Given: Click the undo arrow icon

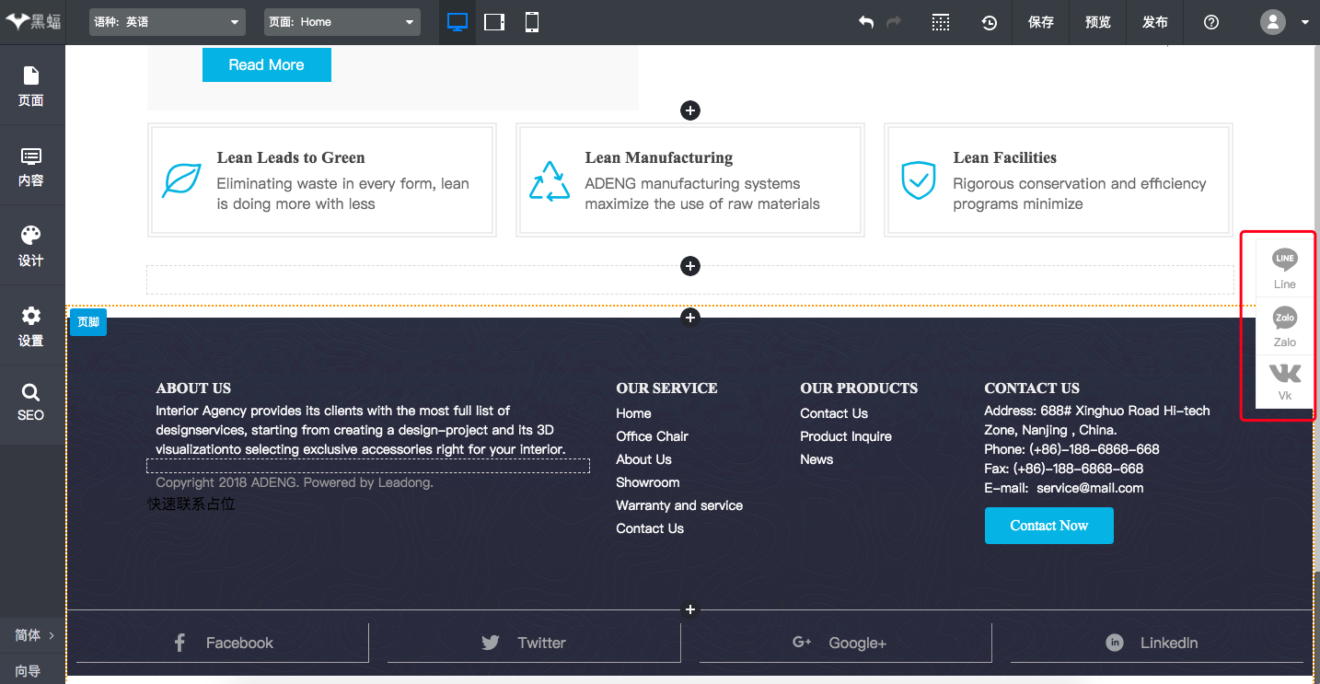Looking at the screenshot, I should pos(865,22).
